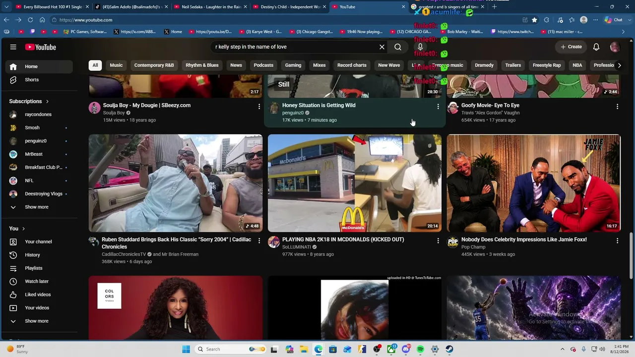Open the Create menu button
This screenshot has width=635, height=357.
point(571,47)
